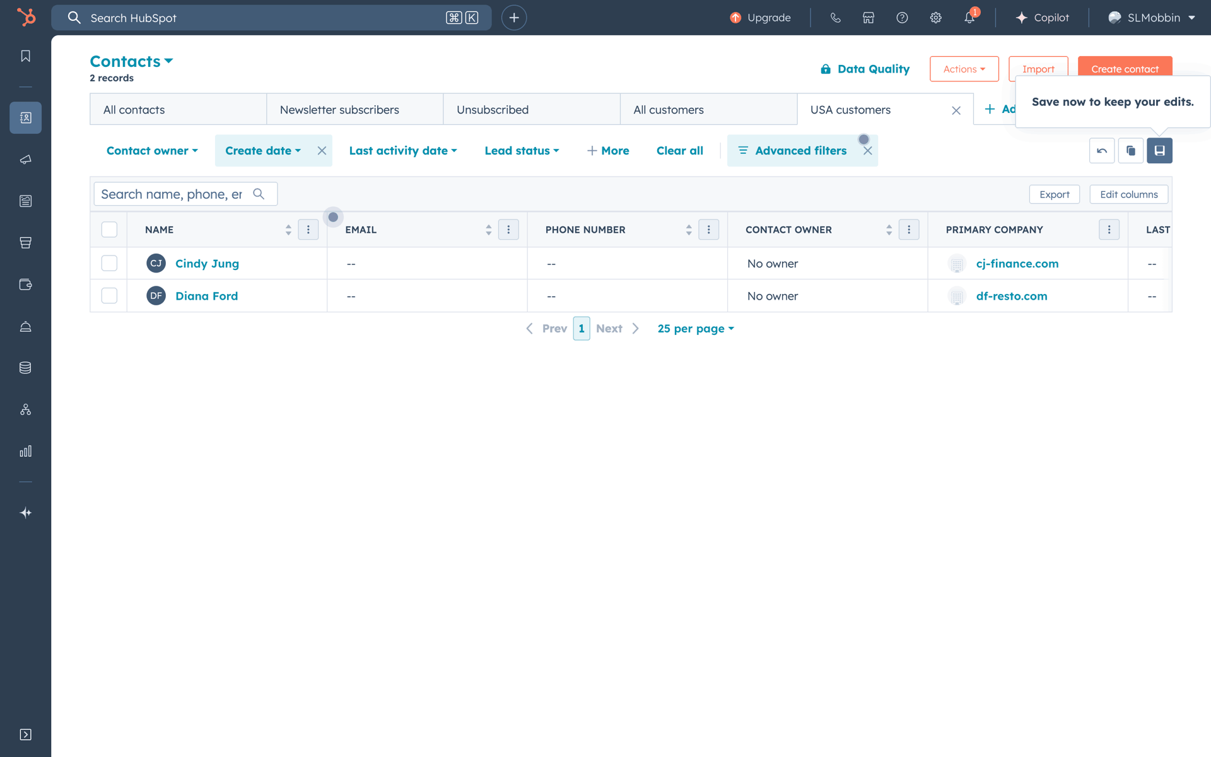Viewport: 1211px width, 757px height.
Task: Expand the Contacts object dropdown
Action: point(131,61)
